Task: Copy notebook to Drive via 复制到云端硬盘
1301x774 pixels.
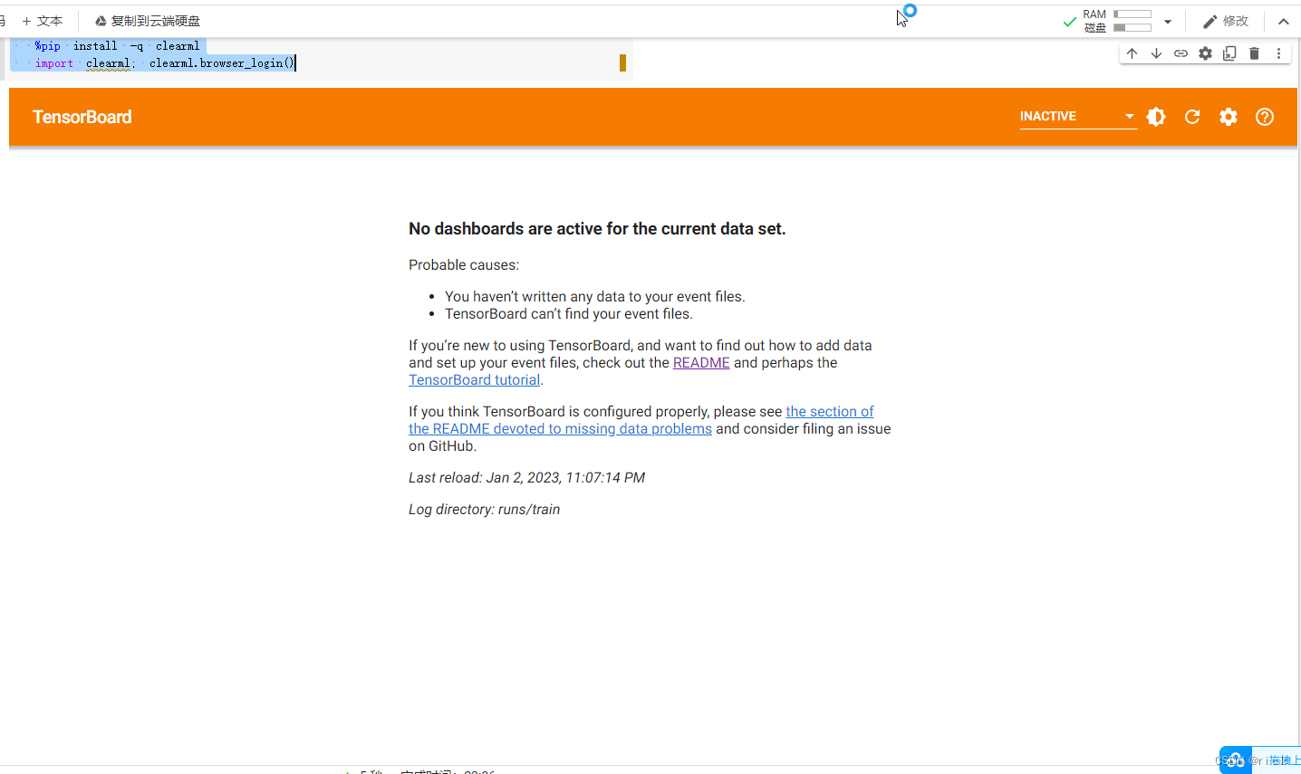Action: pos(148,21)
